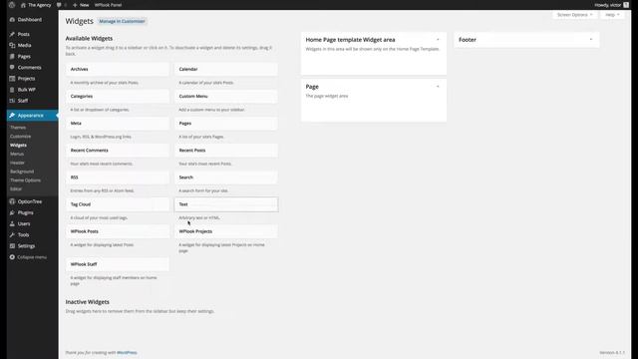638x359 pixels.
Task: Select the Custom Menu widget
Action: pos(226,96)
